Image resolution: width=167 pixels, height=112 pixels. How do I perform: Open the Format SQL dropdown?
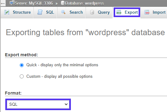pos(38,104)
